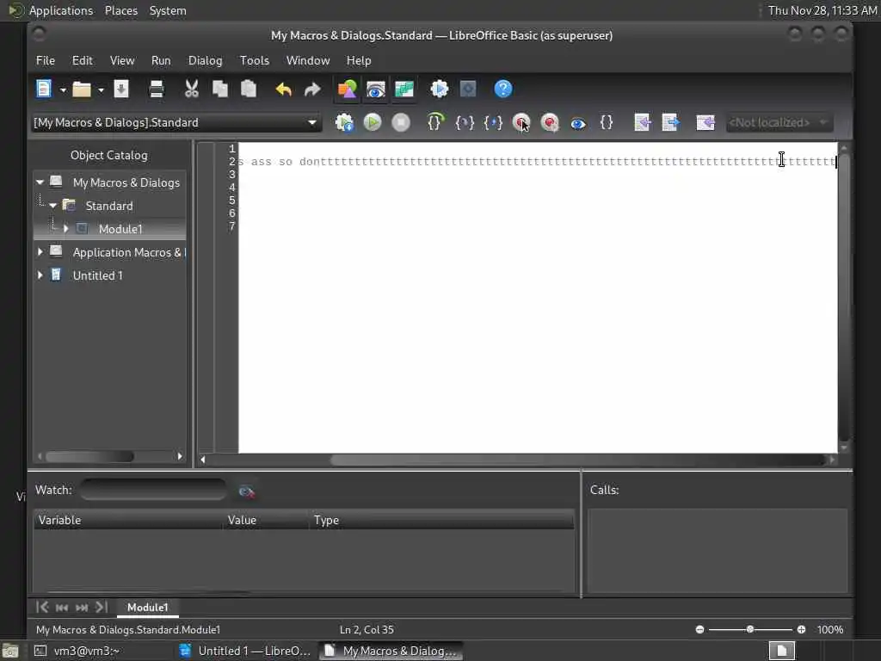Go to previous module tab arrow
Screen dimensions: 881x661
pos(62,607)
